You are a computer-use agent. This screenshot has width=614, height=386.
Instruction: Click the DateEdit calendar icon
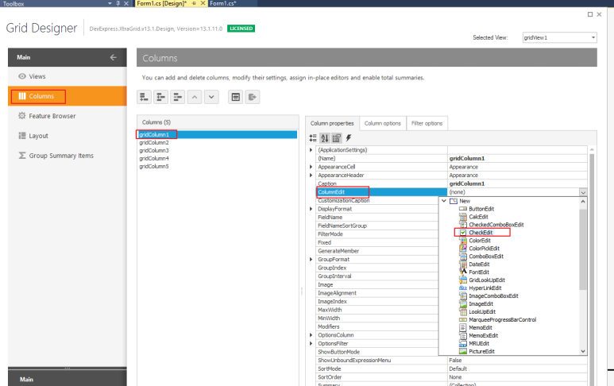point(463,264)
